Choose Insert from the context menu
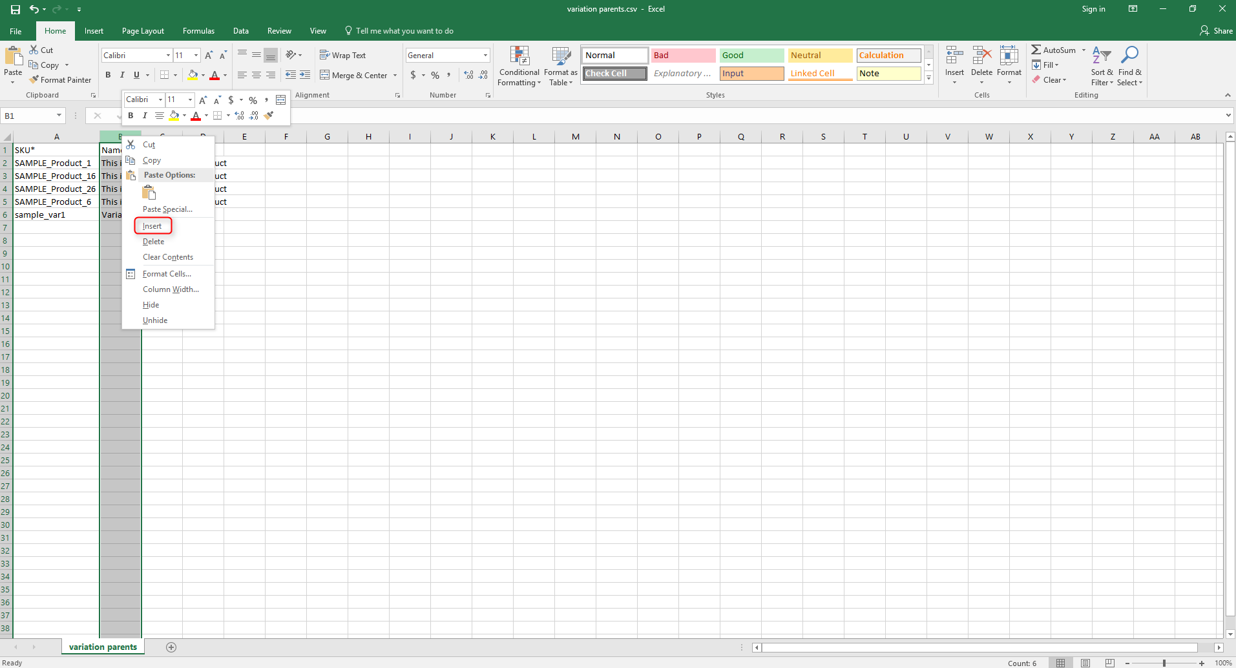1236x668 pixels. 153,226
